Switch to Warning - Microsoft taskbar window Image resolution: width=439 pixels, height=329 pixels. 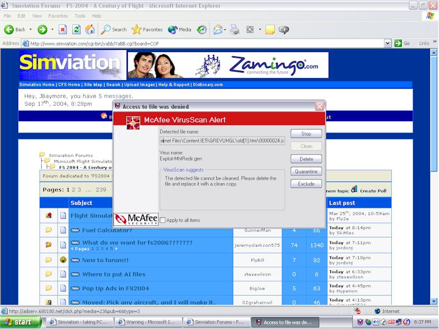pos(148,322)
